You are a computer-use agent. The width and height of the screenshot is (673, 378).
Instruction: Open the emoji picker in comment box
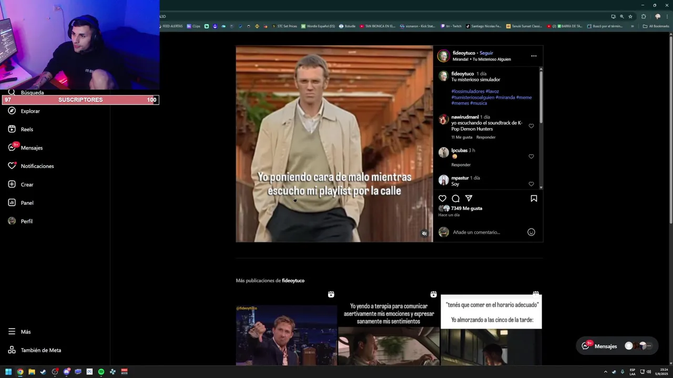click(x=531, y=232)
